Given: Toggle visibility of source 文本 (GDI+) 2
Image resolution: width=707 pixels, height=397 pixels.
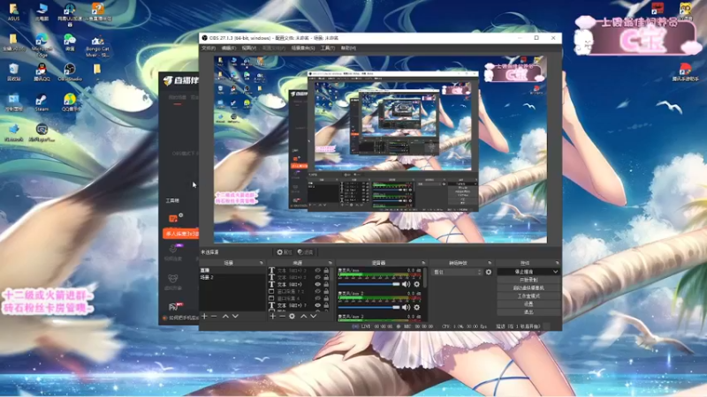Looking at the screenshot, I should (x=318, y=277).
